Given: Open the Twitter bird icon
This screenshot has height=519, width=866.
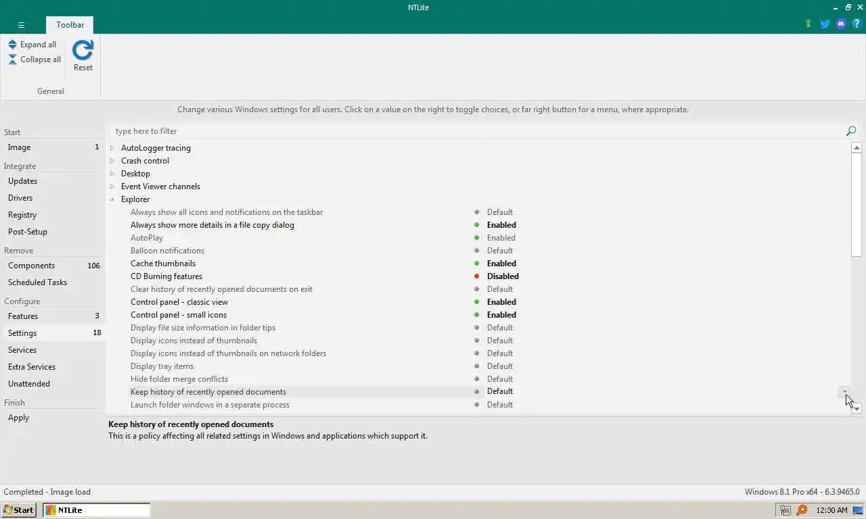Looking at the screenshot, I should [x=825, y=24].
